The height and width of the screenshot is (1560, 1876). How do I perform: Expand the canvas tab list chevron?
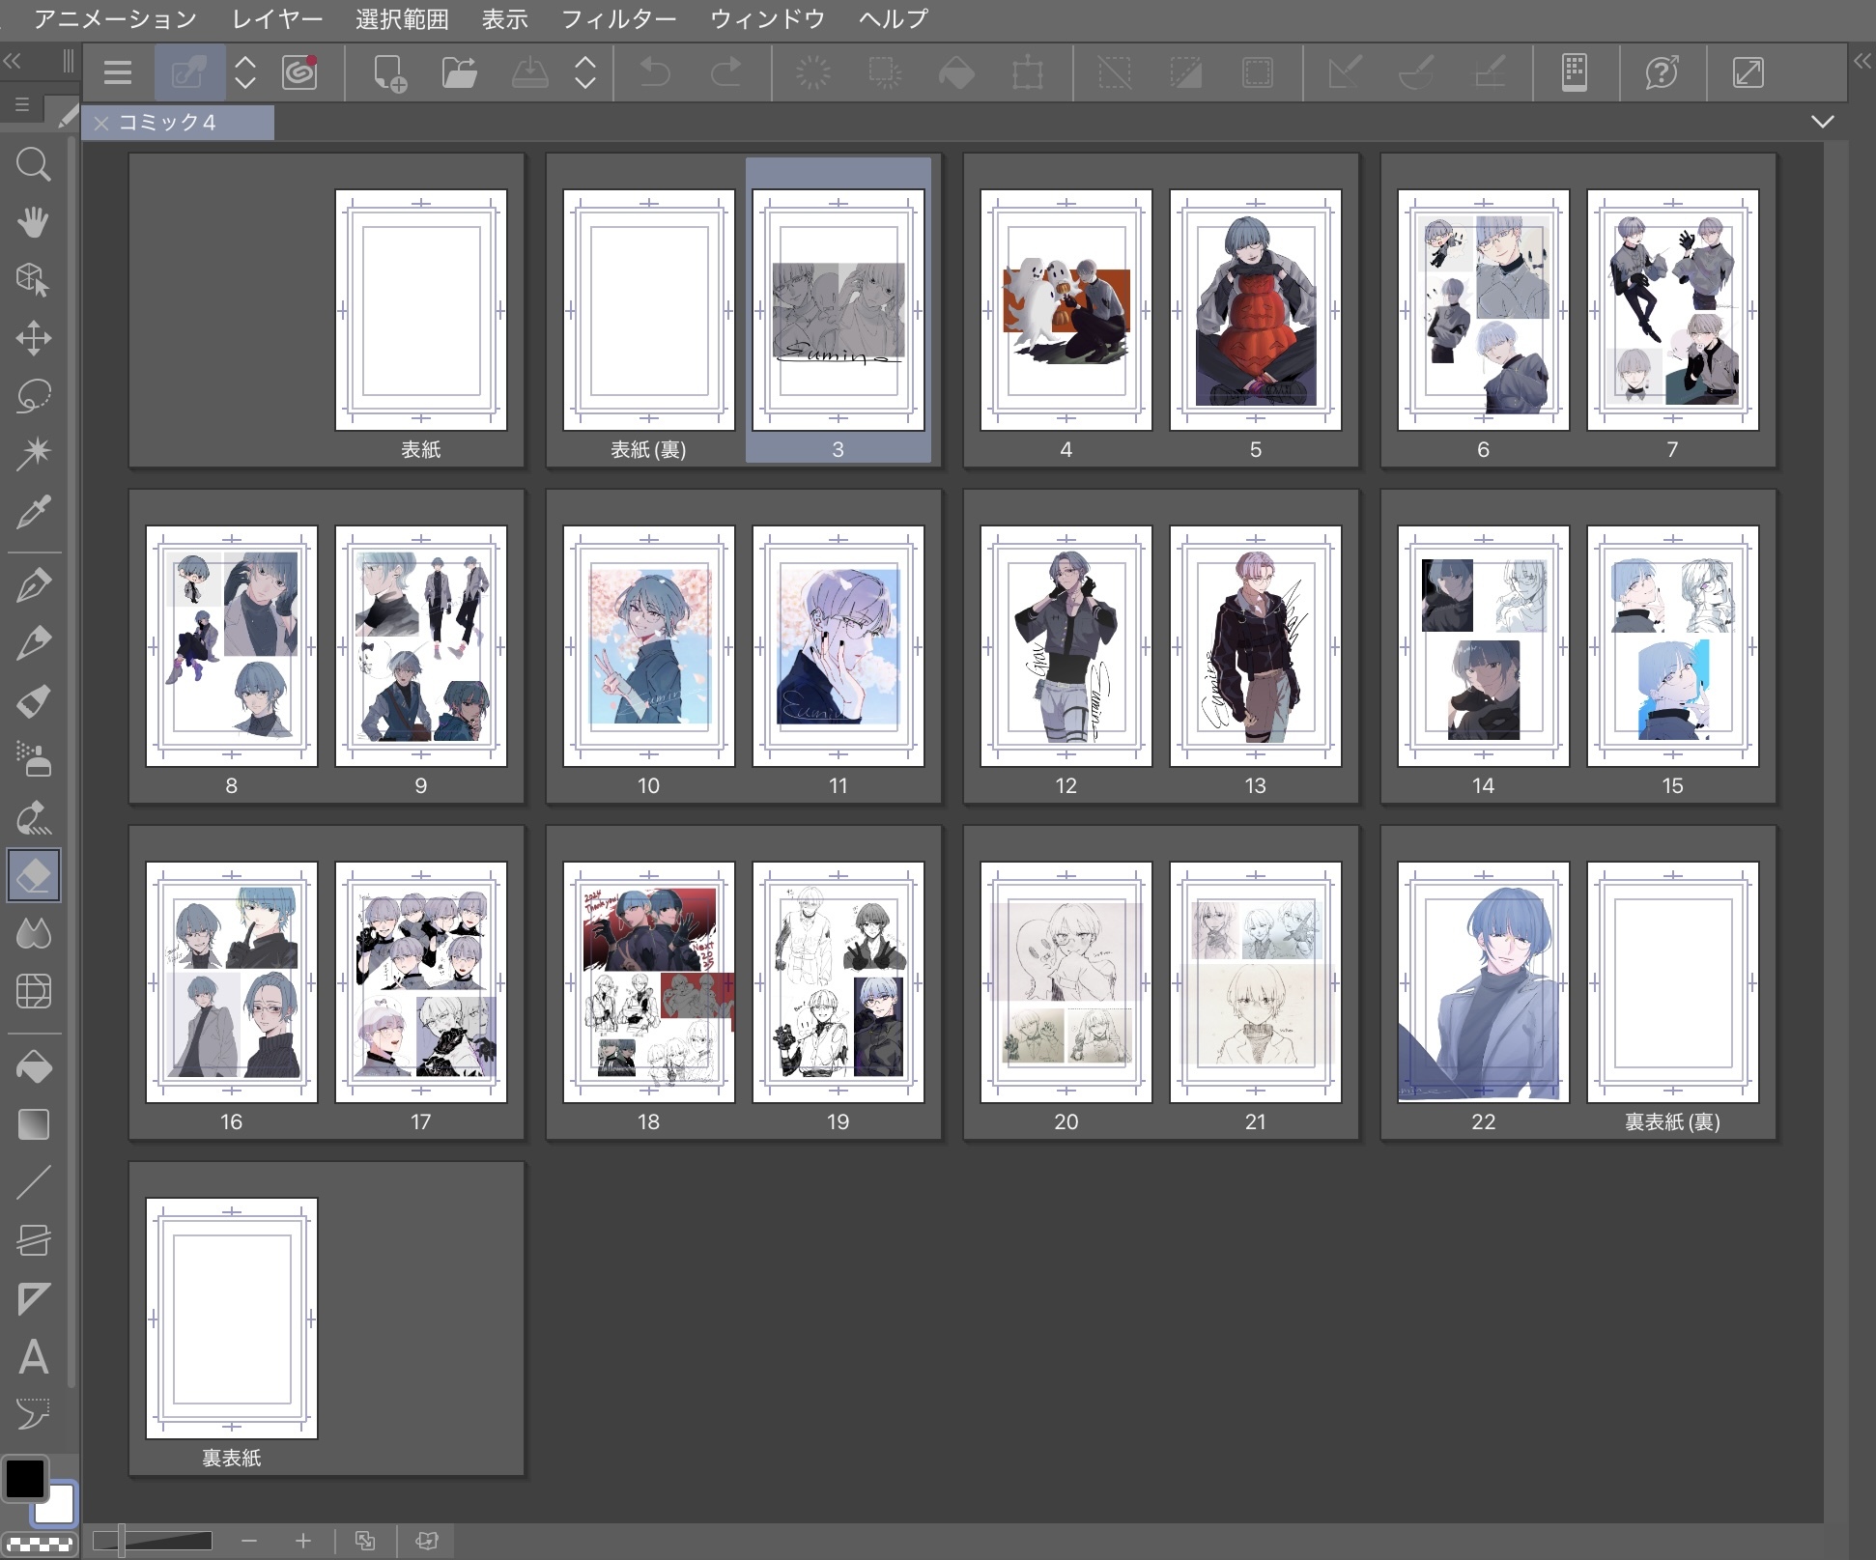[x=1822, y=122]
